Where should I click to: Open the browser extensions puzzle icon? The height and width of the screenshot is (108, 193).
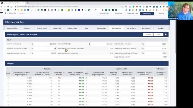pos(164,7)
